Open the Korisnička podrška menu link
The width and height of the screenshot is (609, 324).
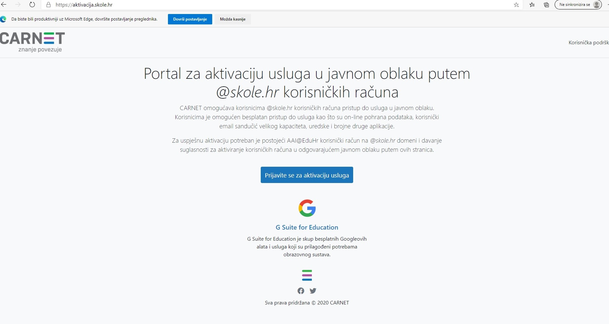(x=588, y=43)
